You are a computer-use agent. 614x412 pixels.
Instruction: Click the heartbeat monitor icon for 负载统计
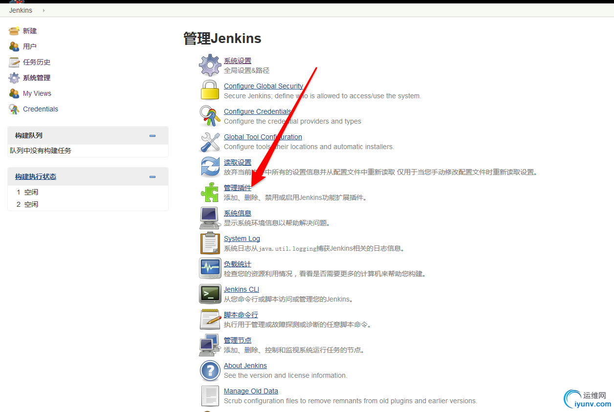(210, 268)
